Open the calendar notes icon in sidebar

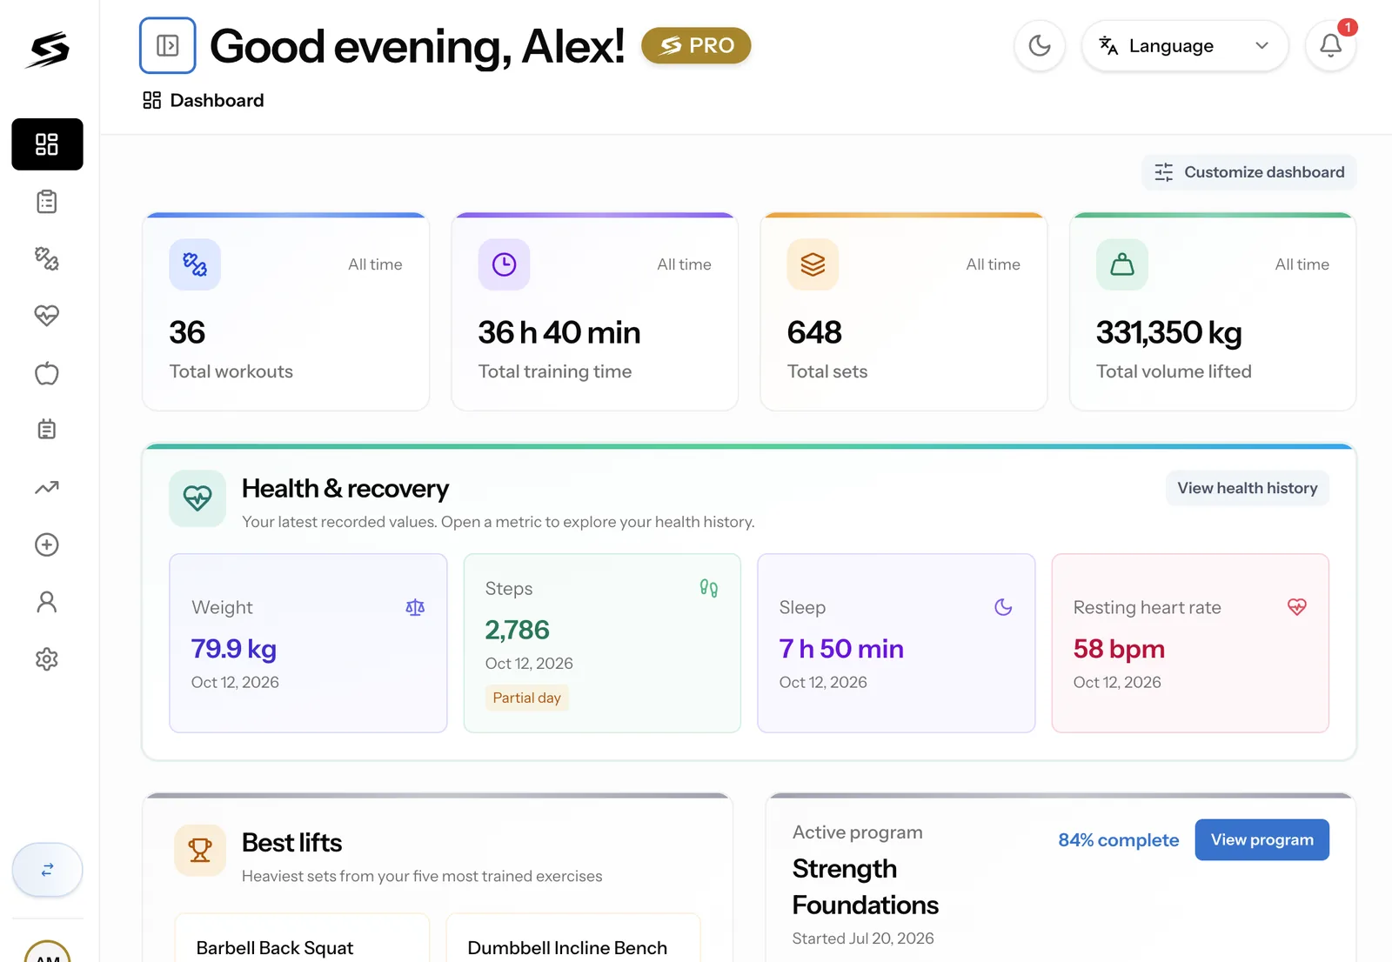tap(47, 430)
